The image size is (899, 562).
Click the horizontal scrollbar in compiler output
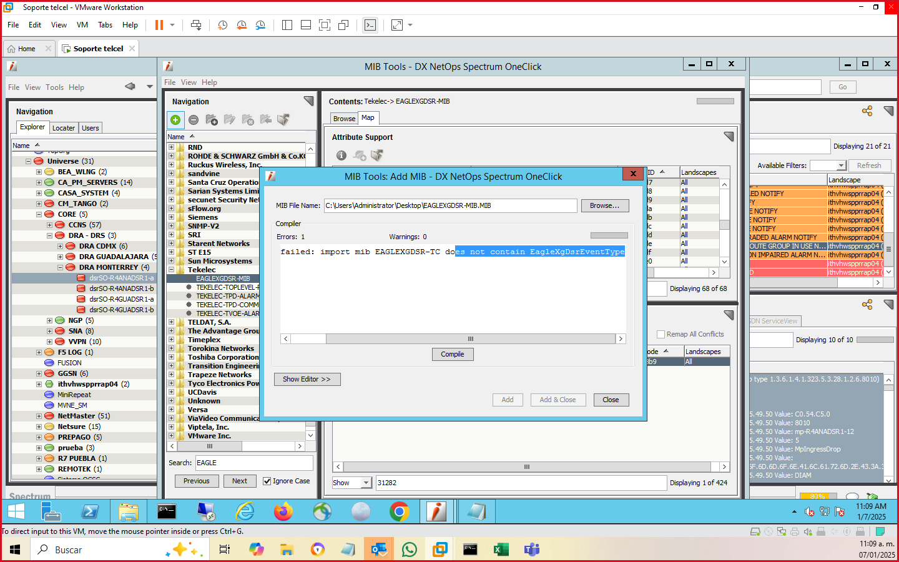click(453, 338)
